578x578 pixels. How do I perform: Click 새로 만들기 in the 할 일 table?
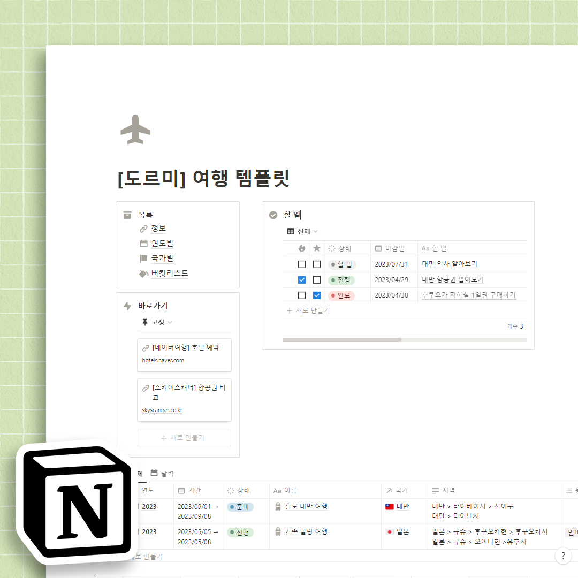click(x=308, y=311)
